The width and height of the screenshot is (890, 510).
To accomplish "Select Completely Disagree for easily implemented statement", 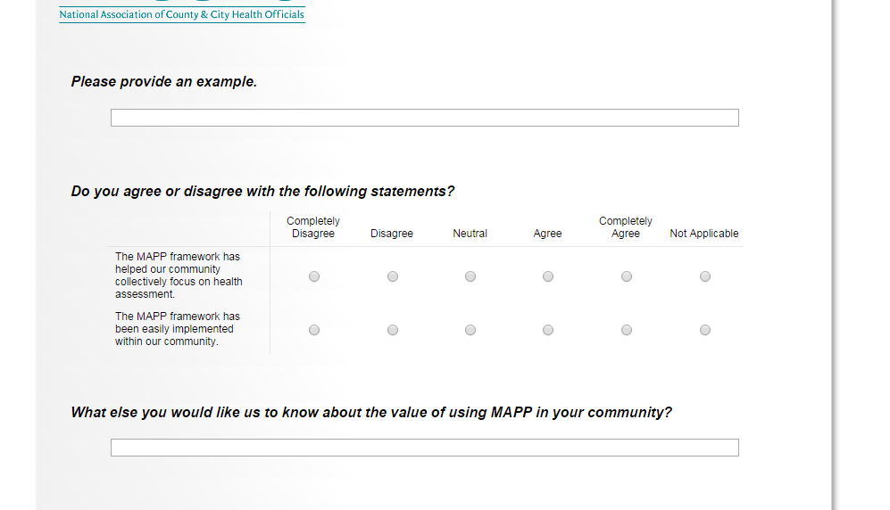I will click(314, 330).
